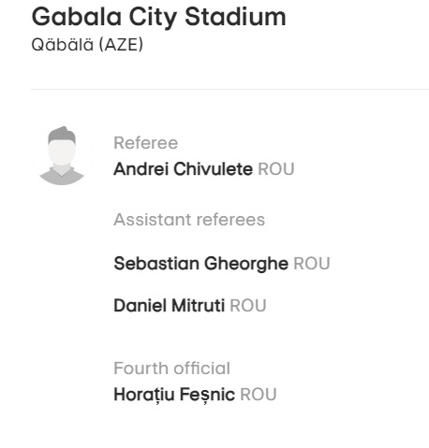Click ROU country code beside Sebastian Gheorghe
The width and height of the screenshot is (429, 448).
[x=312, y=264]
